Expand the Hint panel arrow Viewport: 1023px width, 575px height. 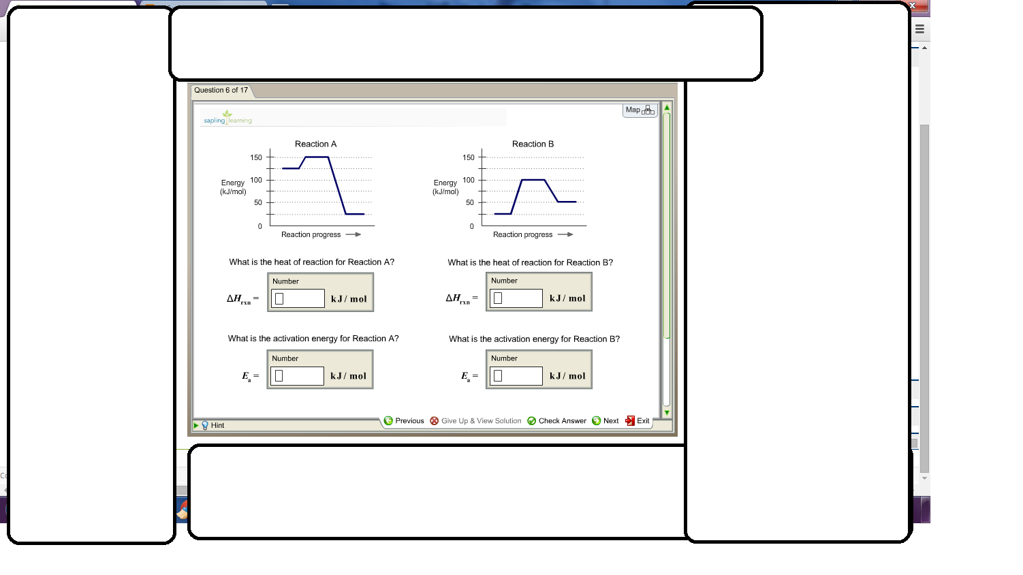pyautogui.click(x=196, y=425)
